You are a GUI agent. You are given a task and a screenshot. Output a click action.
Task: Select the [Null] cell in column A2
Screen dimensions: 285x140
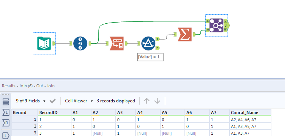coord(104,133)
